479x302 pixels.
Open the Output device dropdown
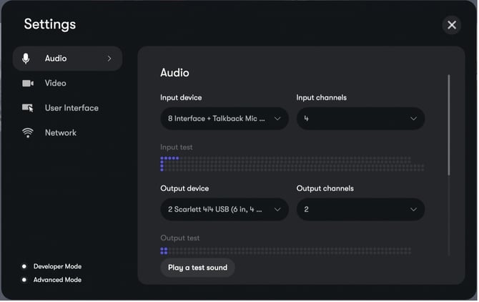pyautogui.click(x=224, y=210)
